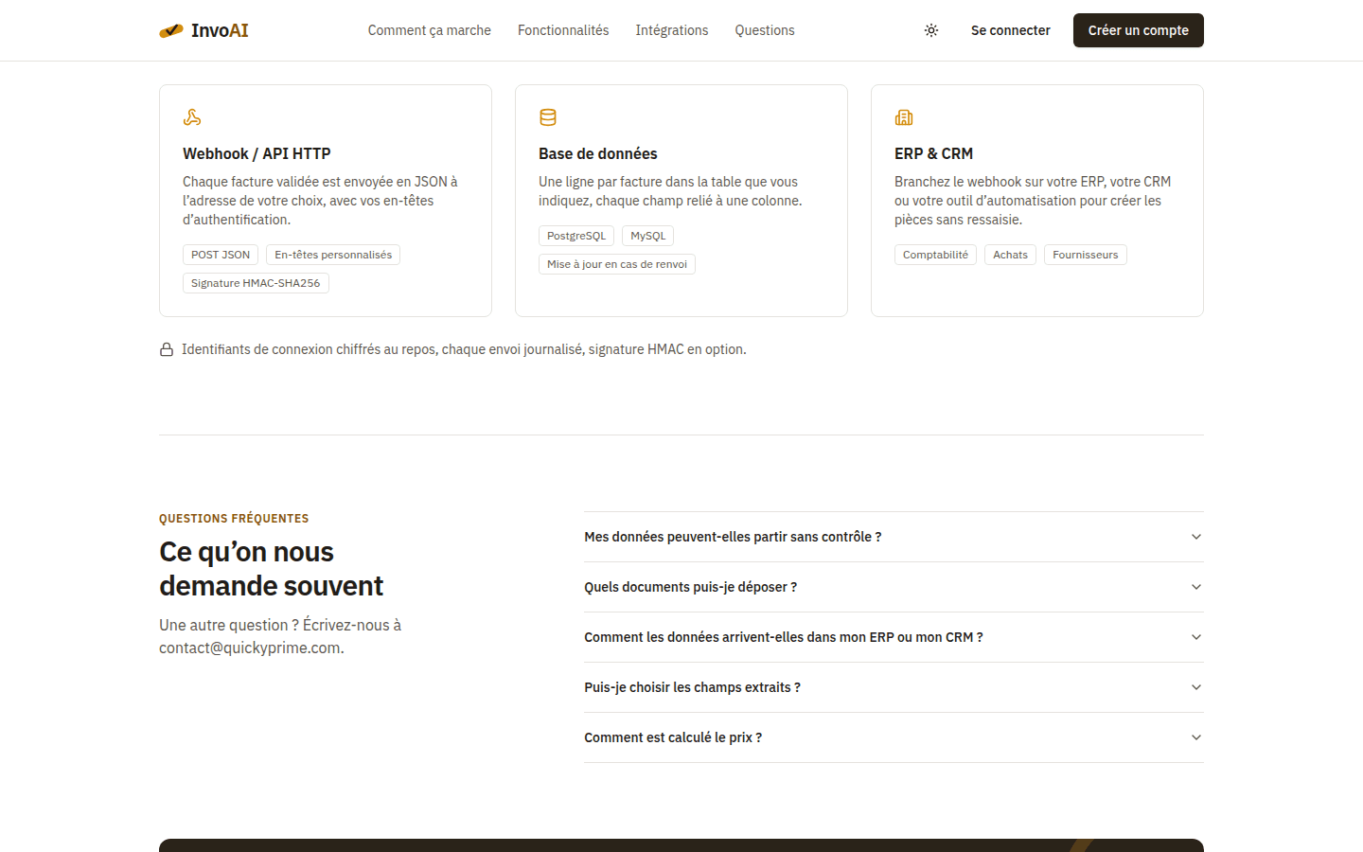Click the ERP & CRM heading
Viewport: 1363px width, 852px height.
click(x=933, y=153)
